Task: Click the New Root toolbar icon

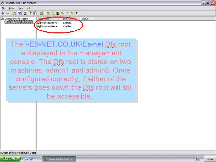Action: click(48, 13)
